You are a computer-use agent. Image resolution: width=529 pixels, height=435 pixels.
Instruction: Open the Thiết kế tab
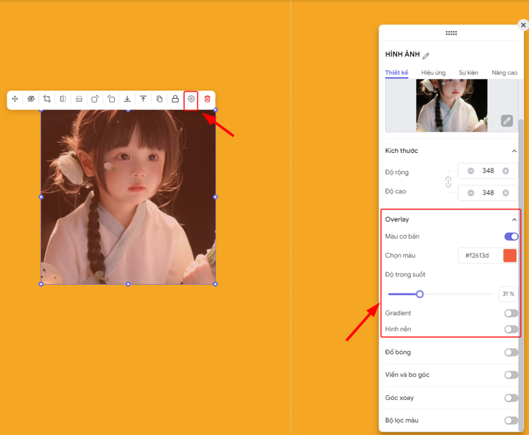tap(397, 73)
